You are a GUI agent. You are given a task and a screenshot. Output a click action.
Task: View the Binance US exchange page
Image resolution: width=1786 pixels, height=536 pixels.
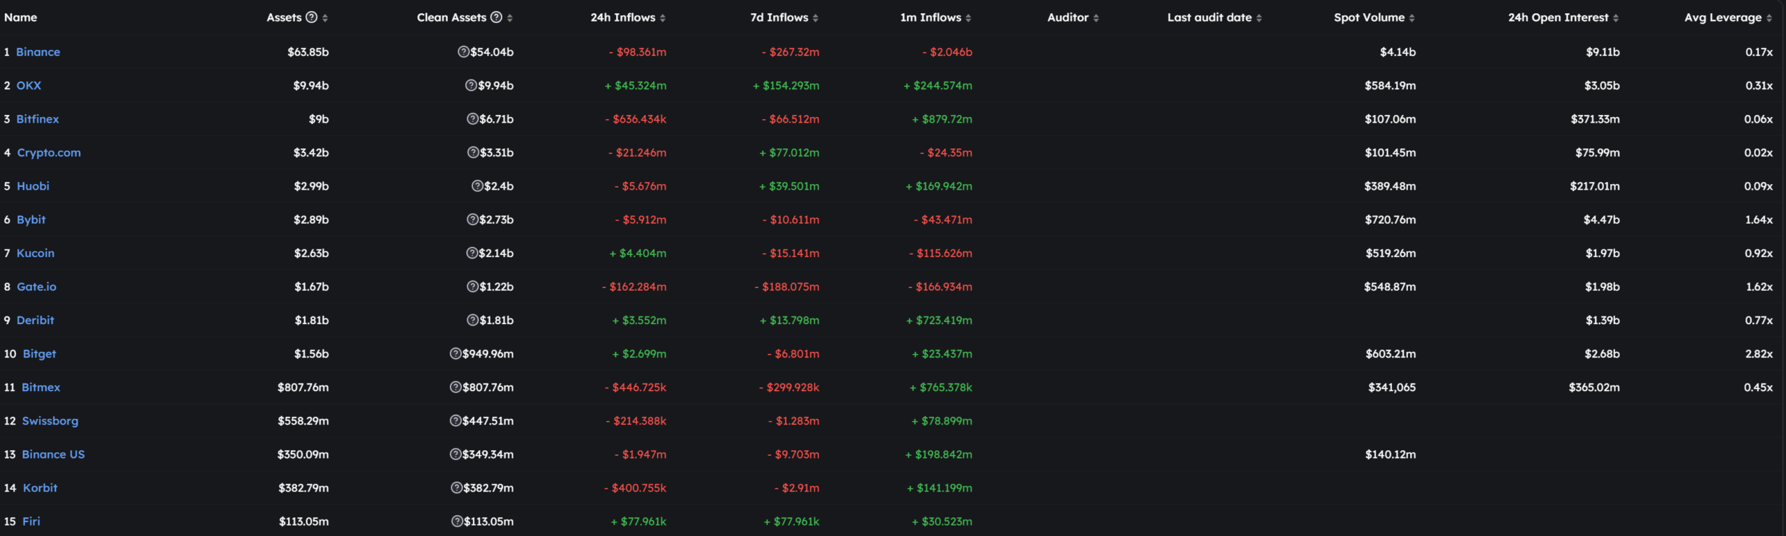[x=54, y=454]
